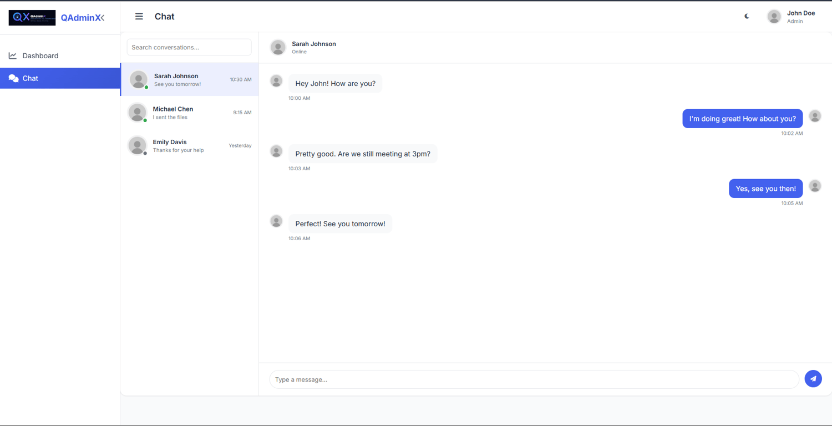Click John Doe's avatar in the header
This screenshot has height=426, width=832.
click(x=774, y=17)
